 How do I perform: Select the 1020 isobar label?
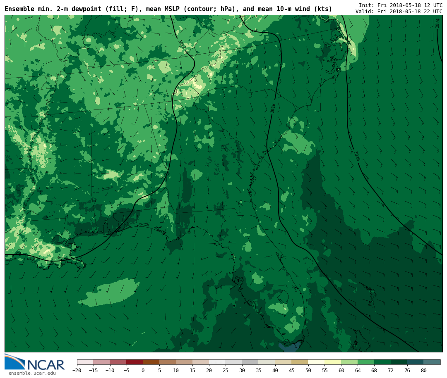356,156
